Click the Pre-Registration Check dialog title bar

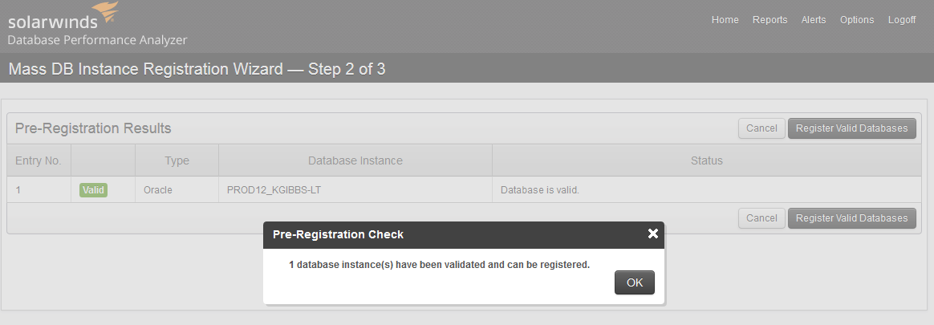pos(453,234)
